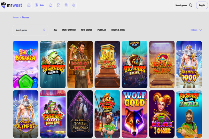
Task: Open the Tome of Madness game
Action: click(x=80, y=114)
